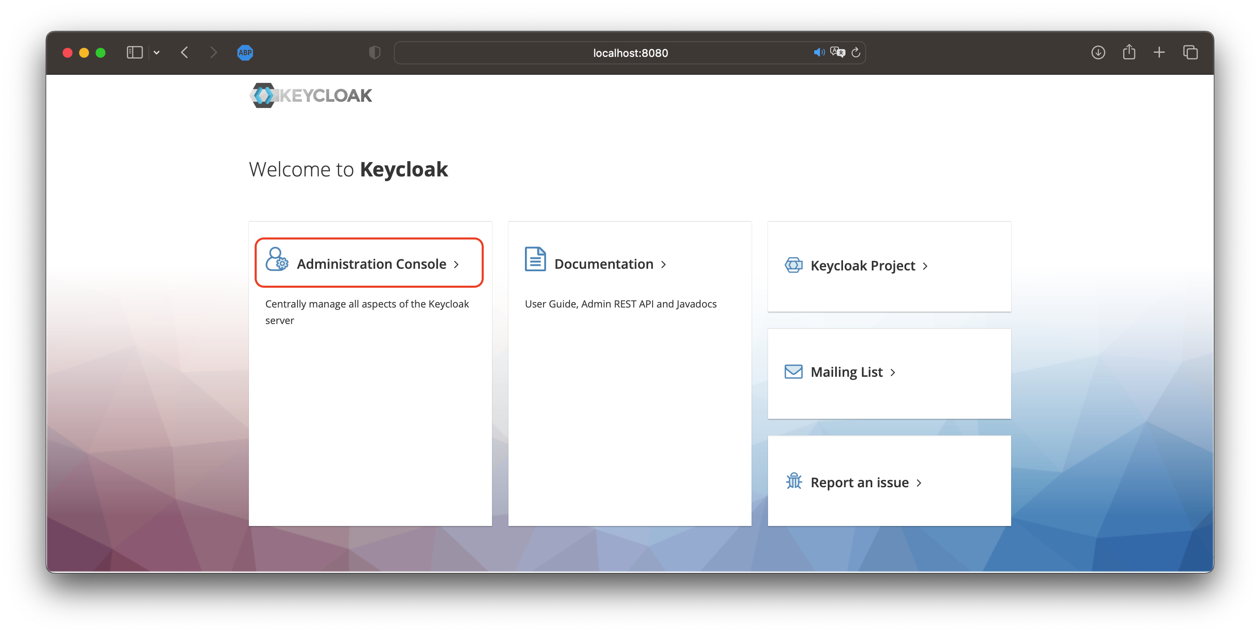Click the Report an issue bug icon
The height and width of the screenshot is (634, 1260).
click(793, 481)
